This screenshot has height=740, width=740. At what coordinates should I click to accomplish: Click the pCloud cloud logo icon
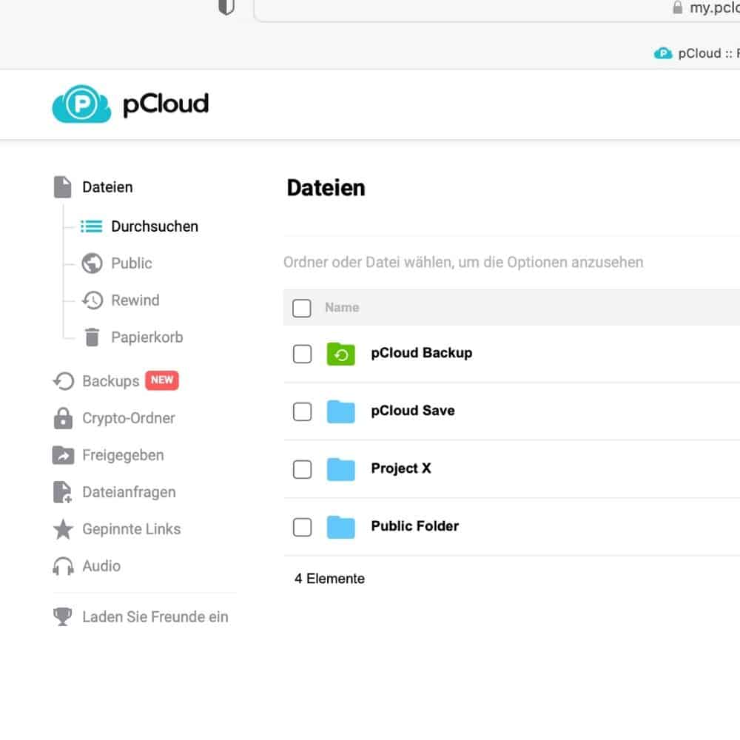click(x=81, y=104)
